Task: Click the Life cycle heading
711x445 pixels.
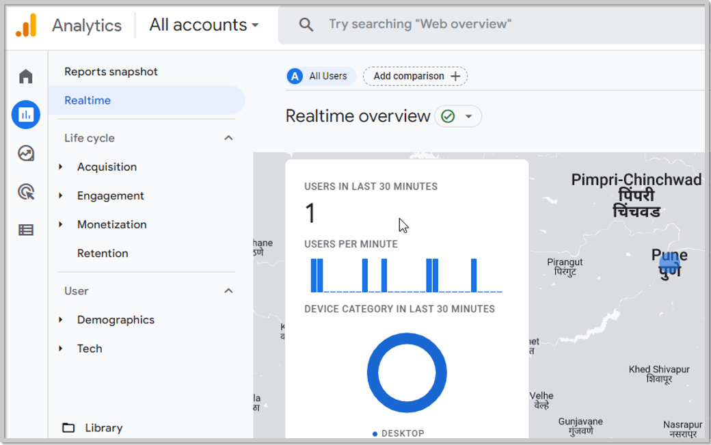Action: point(90,138)
